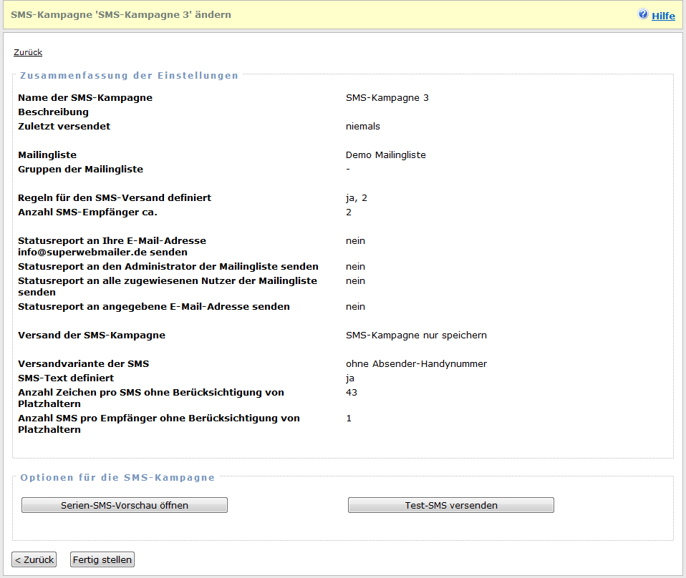The height and width of the screenshot is (578, 686).
Task: Click the underlined Zurück link at top
Action: tap(28, 52)
